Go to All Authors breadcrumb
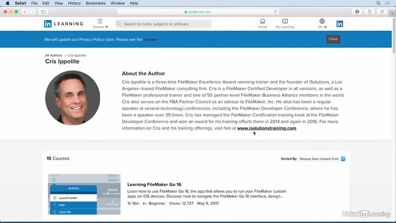Screen dimensions: 396x223 [x=54, y=55]
